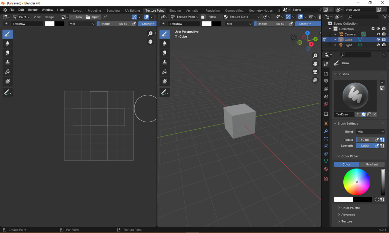Select the Clone tool in the Image Editor toolbar

point(7,62)
